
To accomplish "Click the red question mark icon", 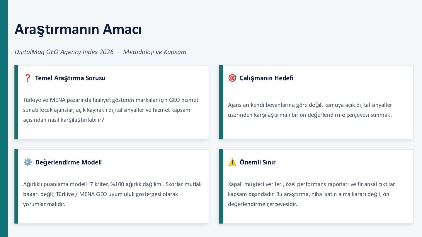I will (28, 78).
